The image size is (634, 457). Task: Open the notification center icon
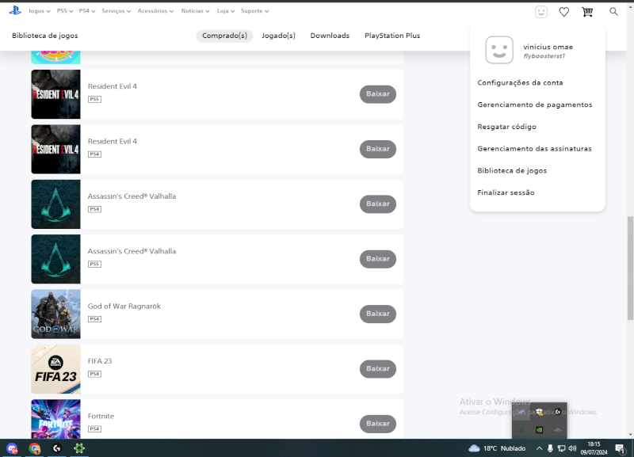pos(621,448)
